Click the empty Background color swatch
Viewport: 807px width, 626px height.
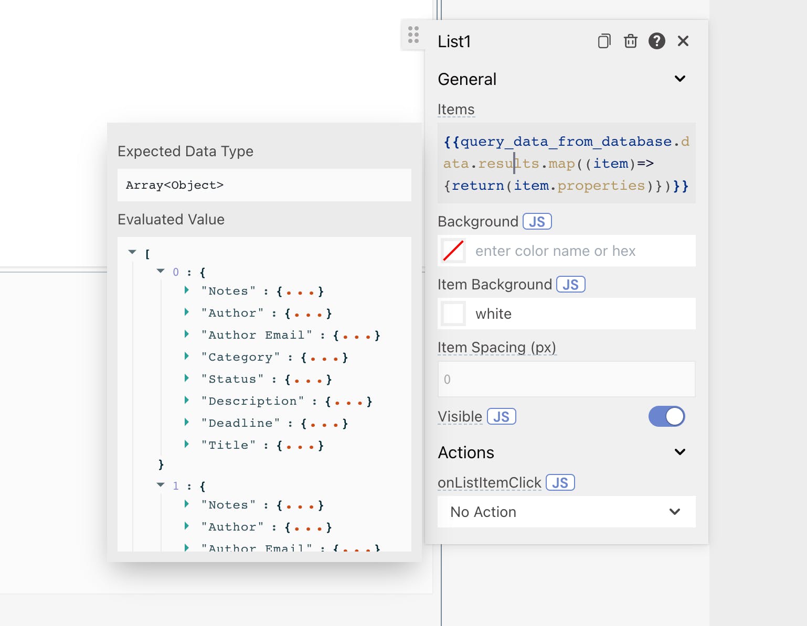tap(453, 251)
